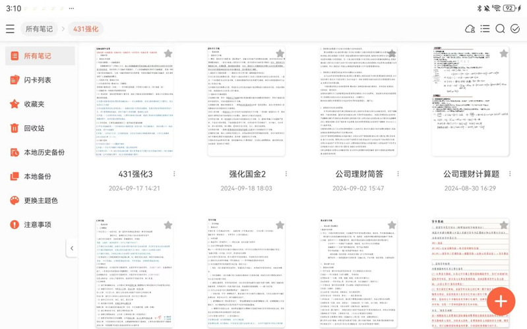Screen dimensions: 527x329
Task: Open 本地历史备份 in the sidebar
Action: (x=44, y=152)
